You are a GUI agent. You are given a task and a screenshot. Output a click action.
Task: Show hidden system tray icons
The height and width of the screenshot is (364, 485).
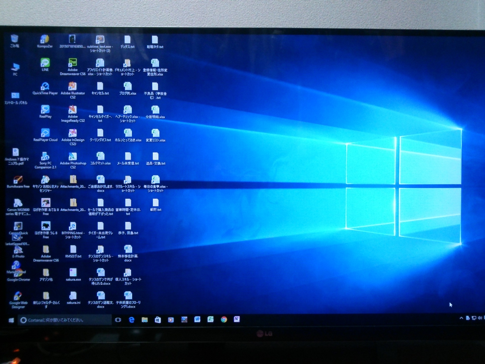click(x=461, y=318)
